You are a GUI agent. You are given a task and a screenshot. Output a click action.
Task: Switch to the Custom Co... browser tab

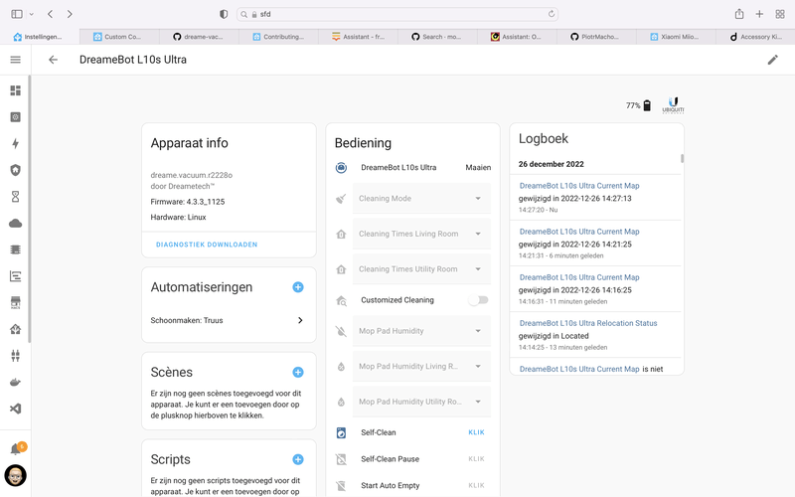pyautogui.click(x=119, y=37)
